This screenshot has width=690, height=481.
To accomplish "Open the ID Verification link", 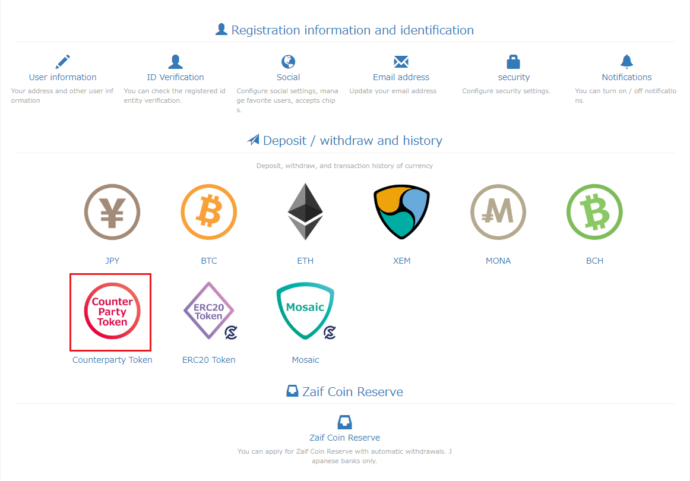I will [175, 77].
